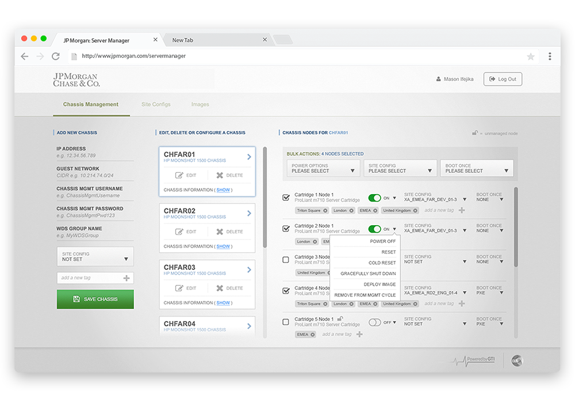Image resolution: width=575 pixels, height=402 pixels.
Task: Add a tag with plus icon on Cartridge 1
Action: coord(462,210)
